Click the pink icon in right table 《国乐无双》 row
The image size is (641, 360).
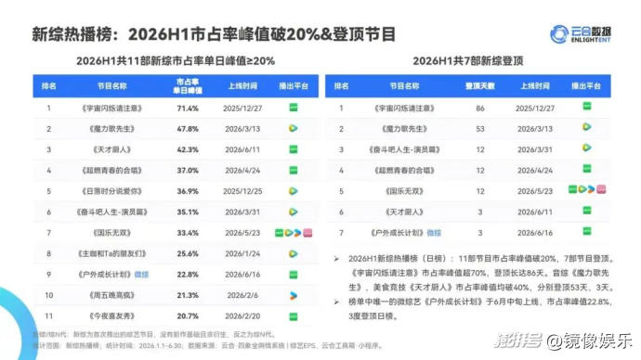coord(601,189)
